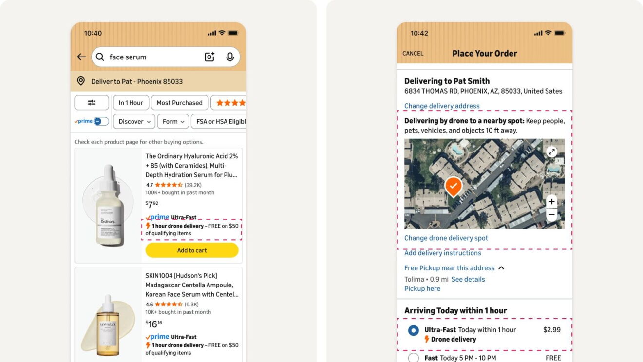Select the In 1 Hour filter chip

tap(131, 103)
